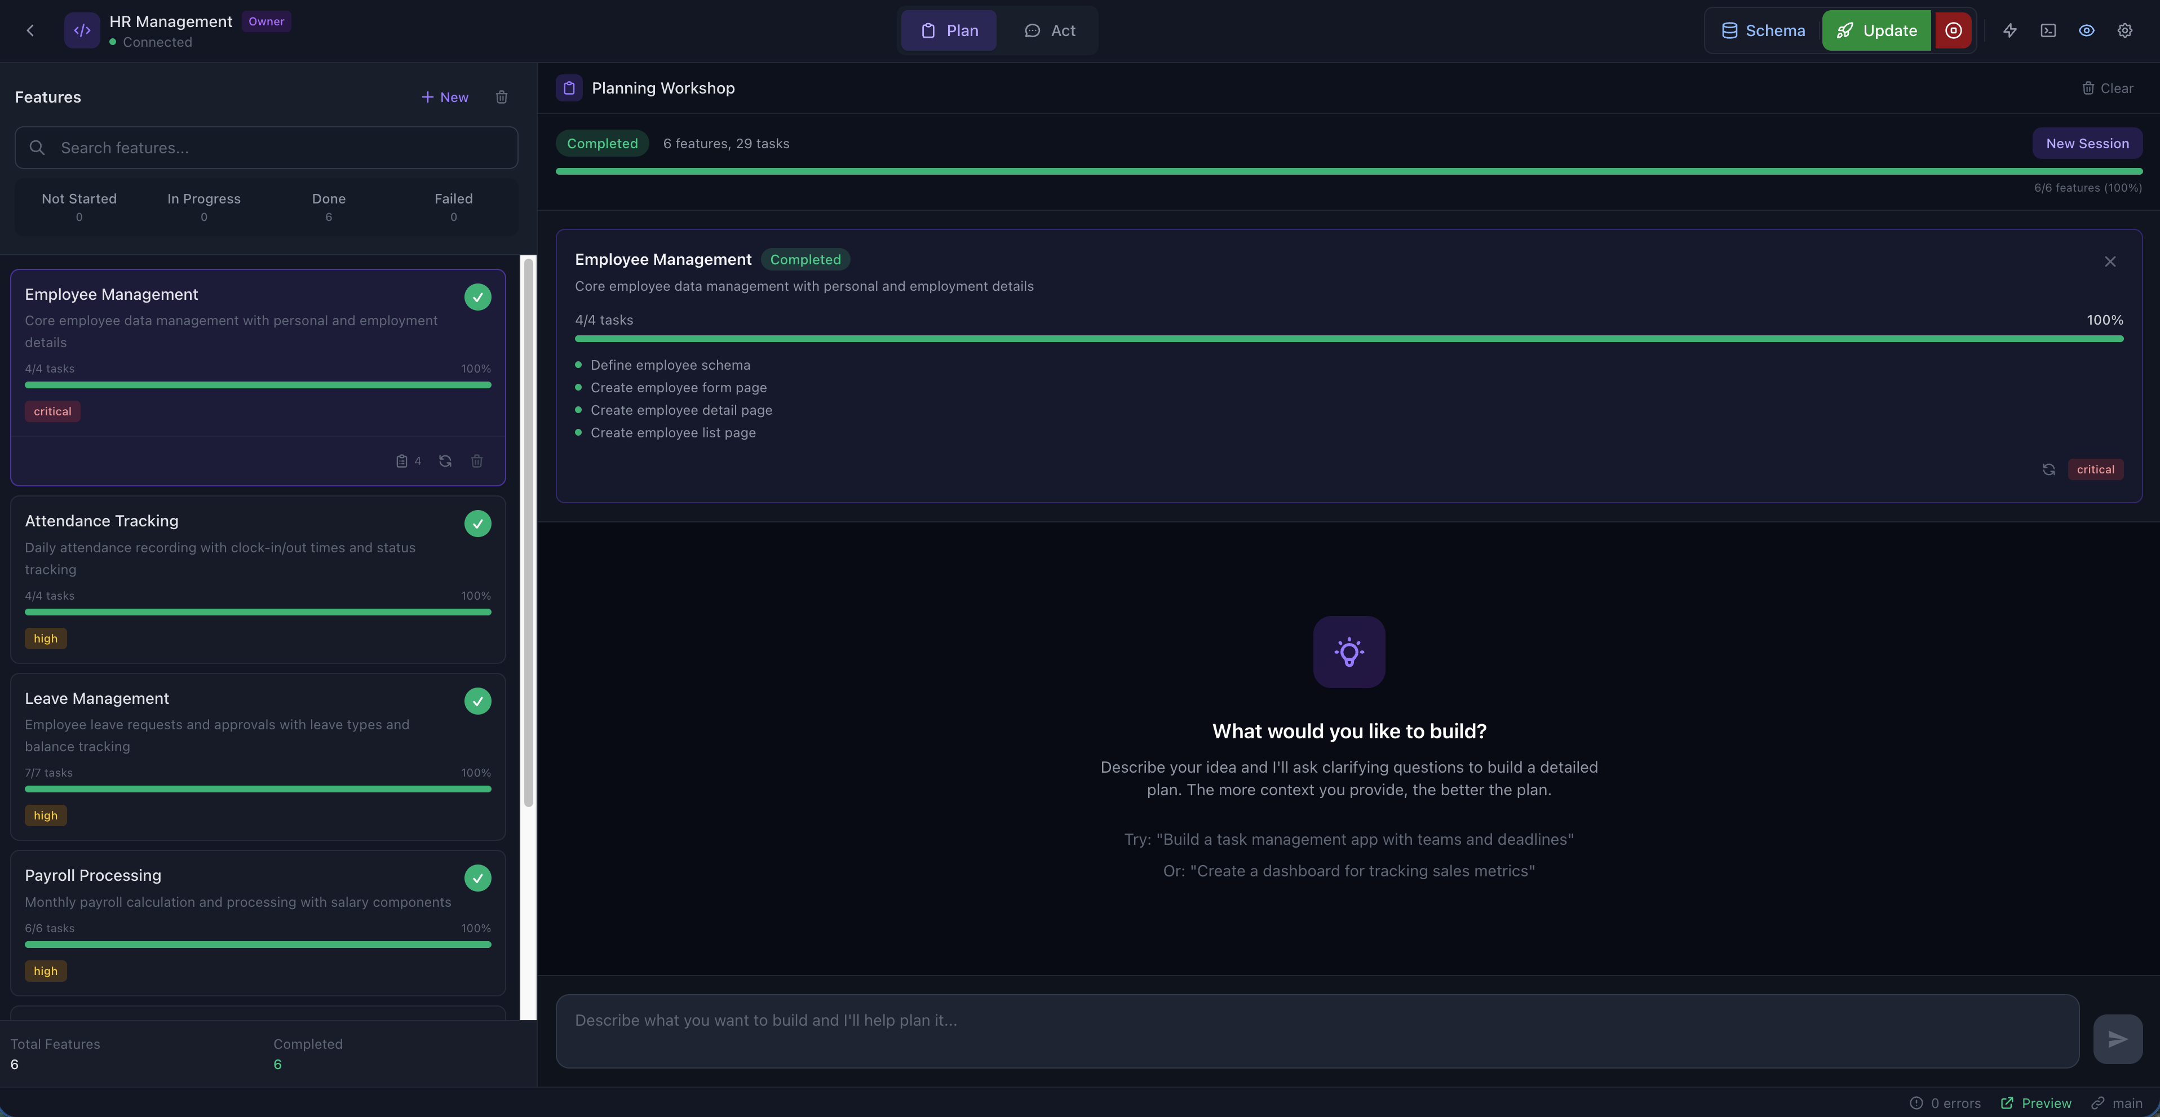Open the settings gear icon

pos(2124,31)
